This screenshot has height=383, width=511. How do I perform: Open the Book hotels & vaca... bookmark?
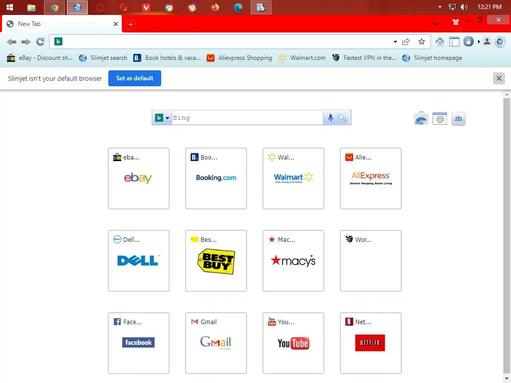coord(167,58)
